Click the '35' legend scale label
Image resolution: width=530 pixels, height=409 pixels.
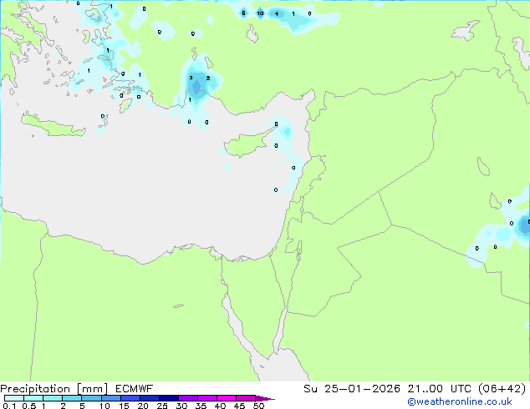pyautogui.click(x=201, y=406)
